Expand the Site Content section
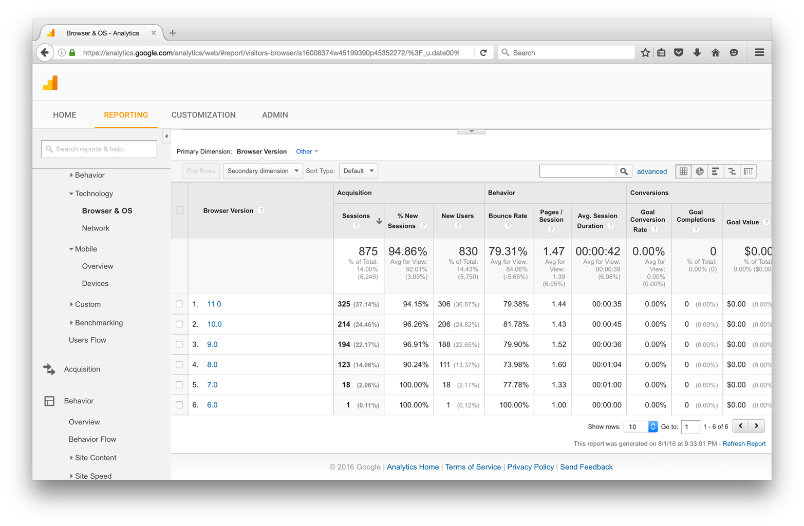 click(95, 458)
